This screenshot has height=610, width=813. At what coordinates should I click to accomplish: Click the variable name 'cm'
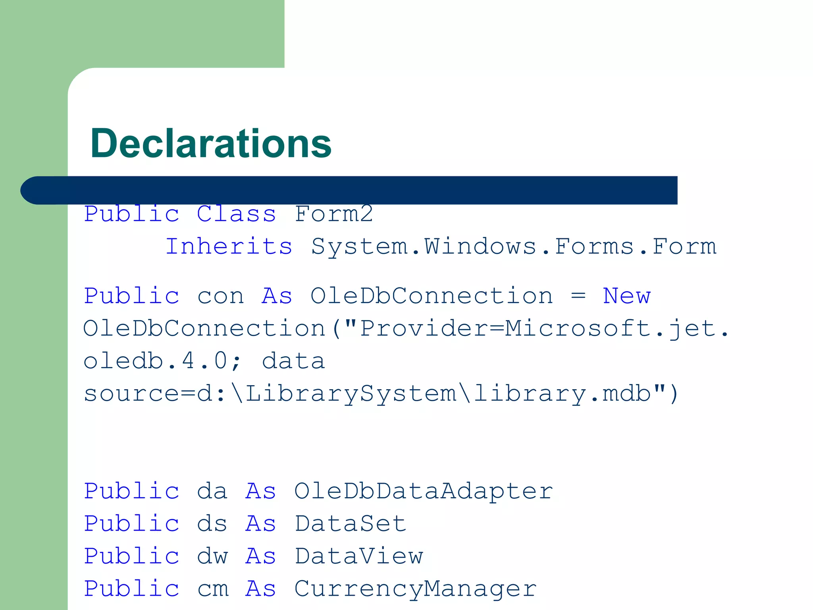[213, 590]
